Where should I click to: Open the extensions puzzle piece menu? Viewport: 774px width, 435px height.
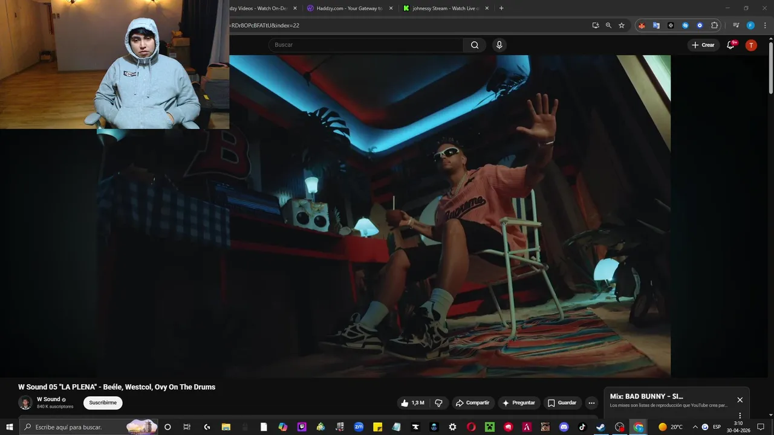click(x=714, y=25)
